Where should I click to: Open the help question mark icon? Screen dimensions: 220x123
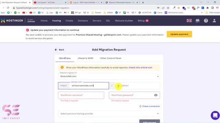pyautogui.click(x=206, y=20)
